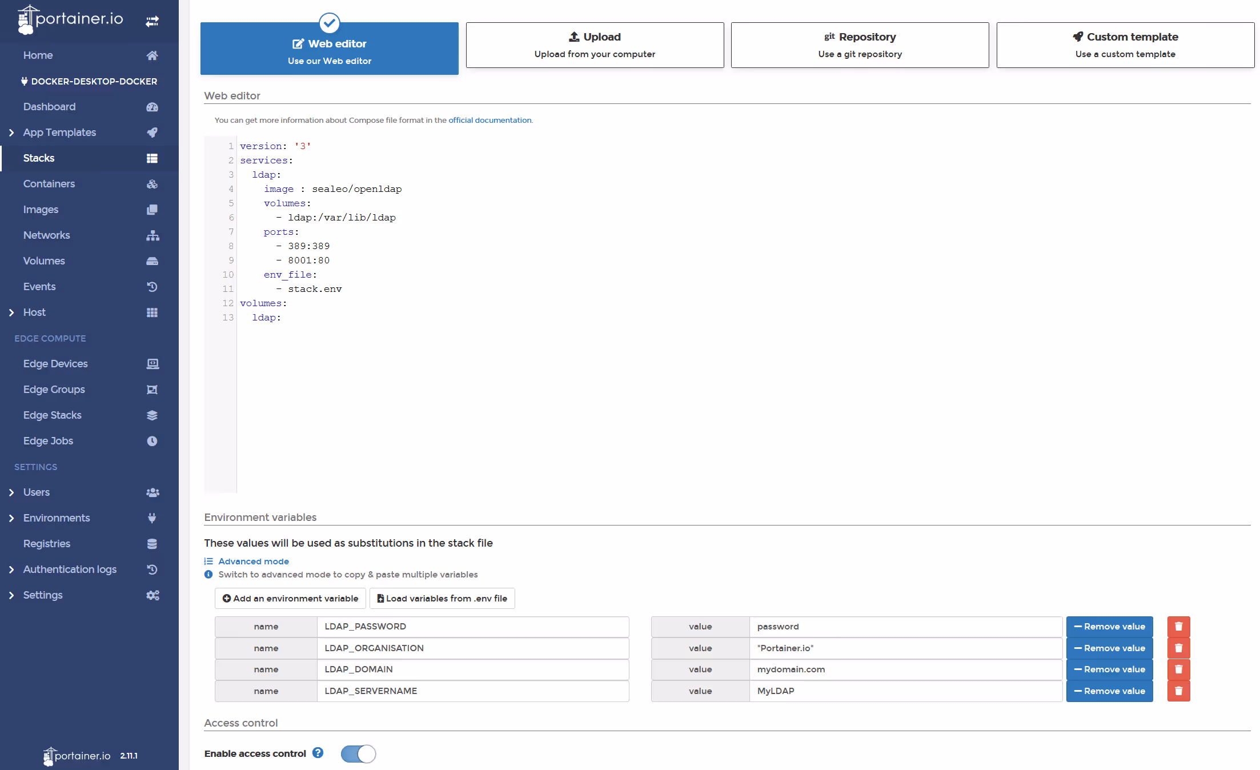This screenshot has height=770, width=1260.
Task: Expand the Users submenu chevron
Action: 11,492
